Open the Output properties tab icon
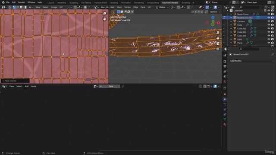 click(225, 67)
